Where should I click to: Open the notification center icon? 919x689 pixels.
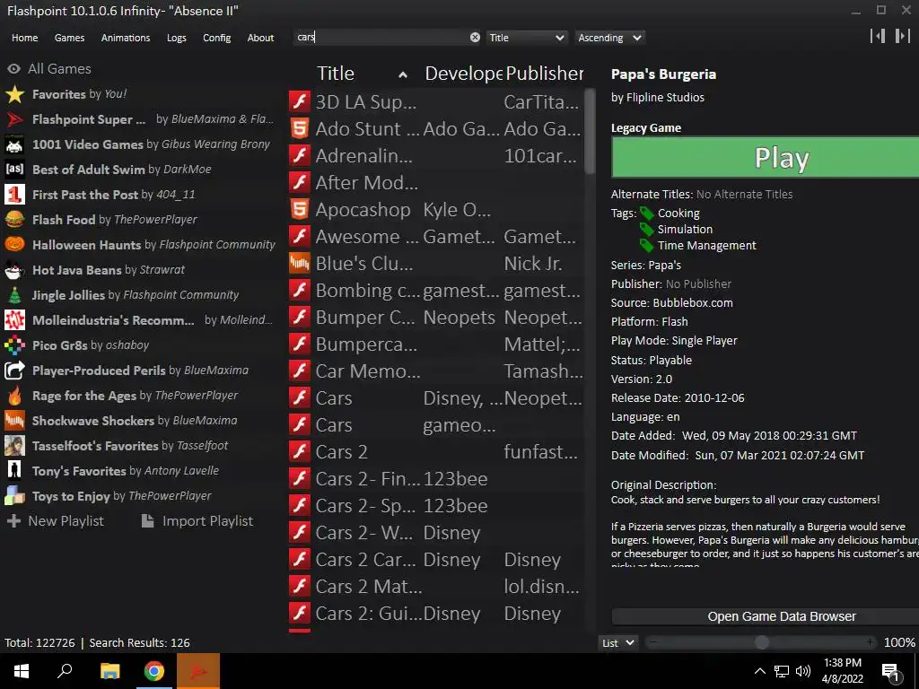(891, 672)
